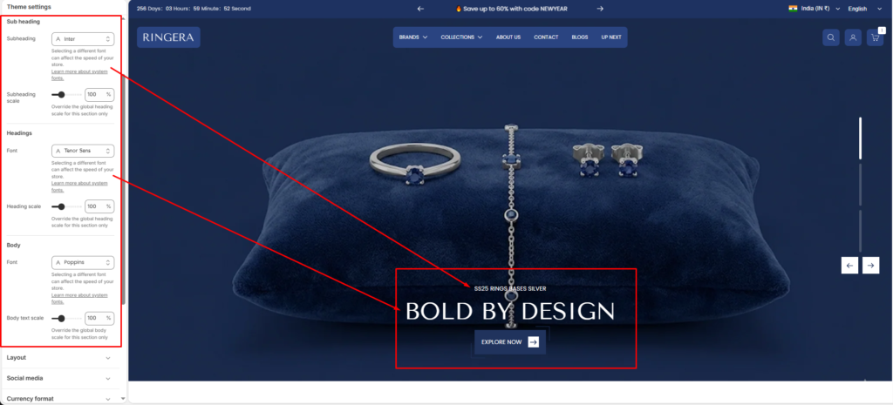893x405 pixels.
Task: Click the EXPLORE NOW button
Action: pos(510,342)
